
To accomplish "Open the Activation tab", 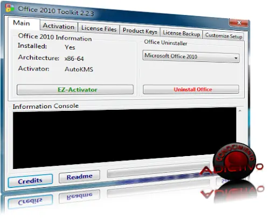I will [59, 26].
